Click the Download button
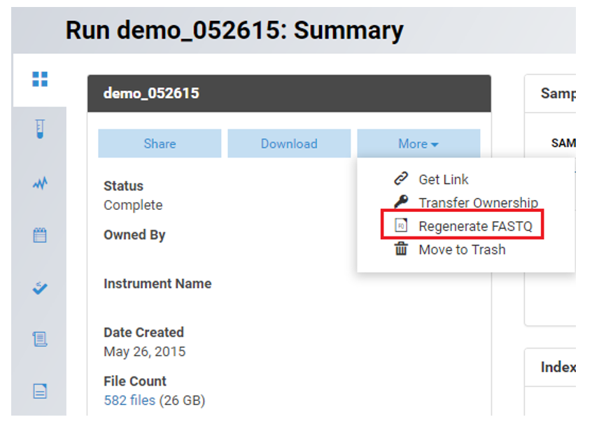Viewport: 592px width, 424px height. point(289,143)
